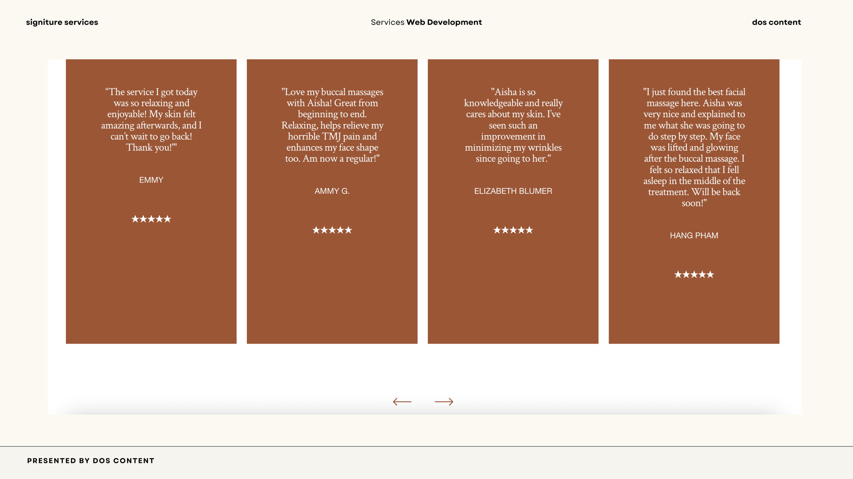Screen dimensions: 853x479
Task: Click the EMMY reviewer name
Action: (x=151, y=180)
